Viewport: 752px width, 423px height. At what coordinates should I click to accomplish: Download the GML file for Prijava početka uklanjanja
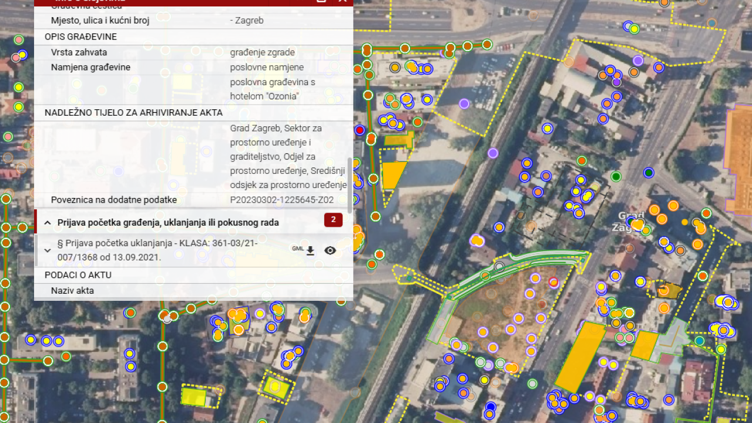[x=310, y=251]
